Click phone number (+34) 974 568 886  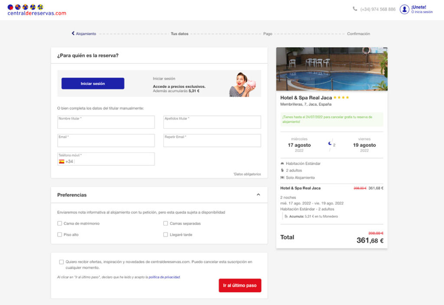pos(378,10)
